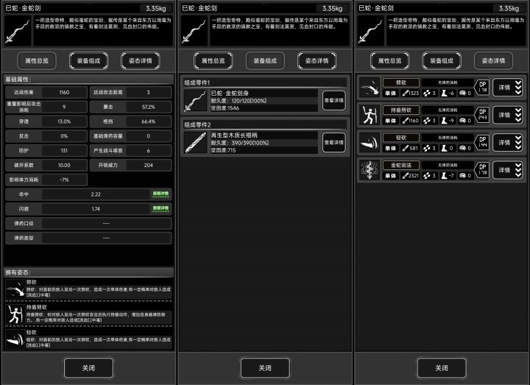This screenshot has width=530, height=385.
Task: Click 暴击 value 57.2%
Action: [x=149, y=107]
